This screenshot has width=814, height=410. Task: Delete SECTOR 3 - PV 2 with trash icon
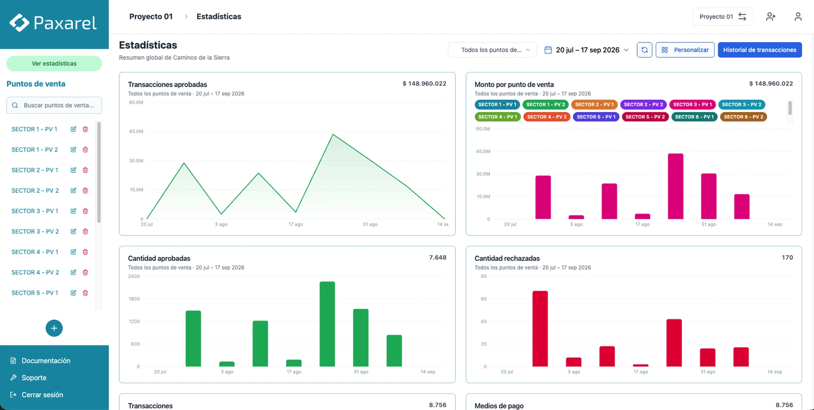[x=85, y=231]
